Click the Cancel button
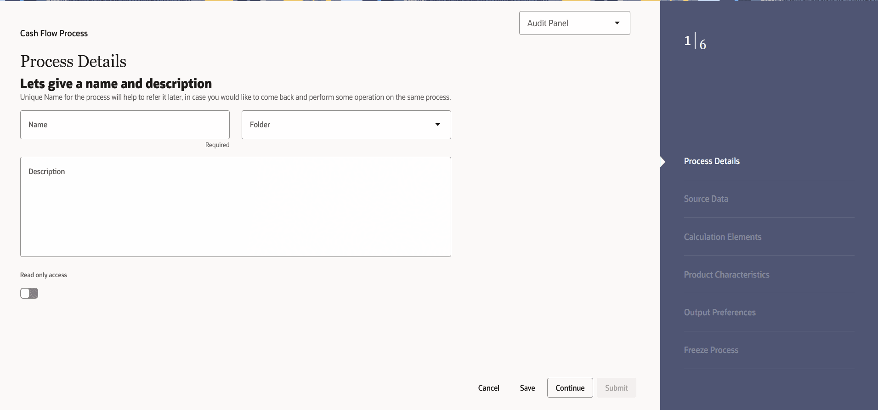The height and width of the screenshot is (410, 878). pos(488,388)
